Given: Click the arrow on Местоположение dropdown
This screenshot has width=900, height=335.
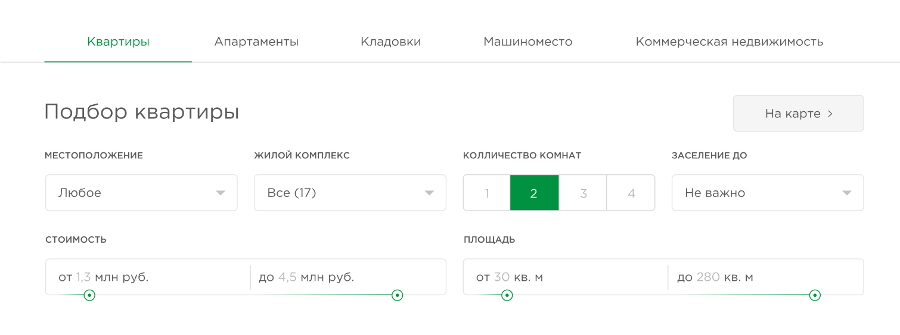Looking at the screenshot, I should pyautogui.click(x=221, y=193).
